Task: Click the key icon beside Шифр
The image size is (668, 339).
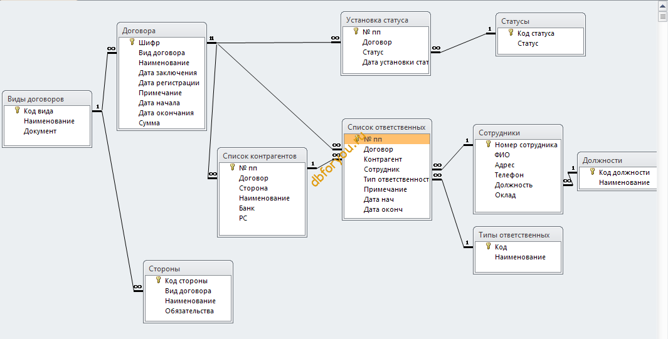Action: (132, 42)
